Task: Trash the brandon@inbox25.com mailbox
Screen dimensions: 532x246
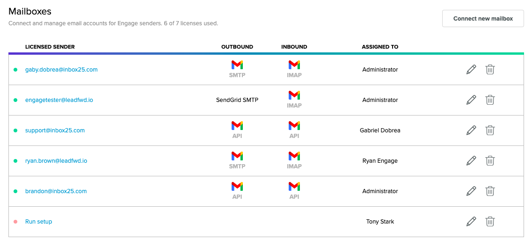Action: (x=490, y=191)
